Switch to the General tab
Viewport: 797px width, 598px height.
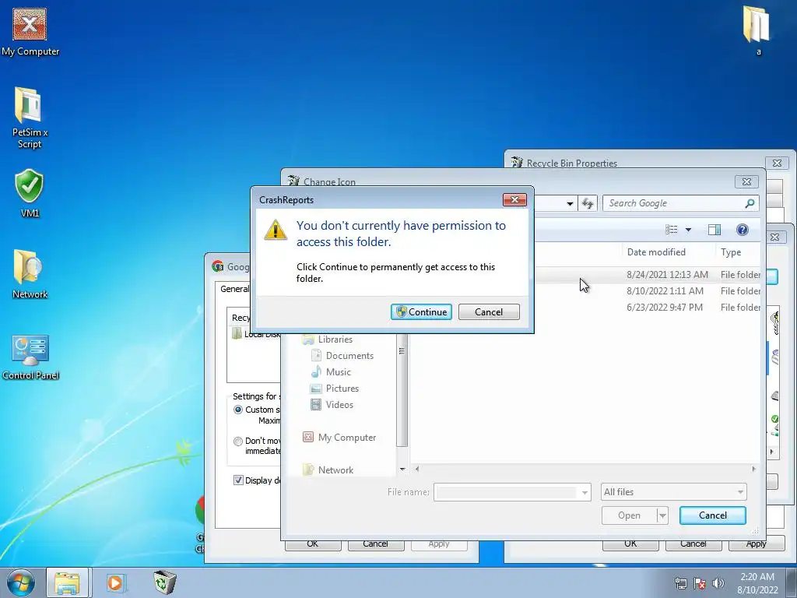pos(235,289)
